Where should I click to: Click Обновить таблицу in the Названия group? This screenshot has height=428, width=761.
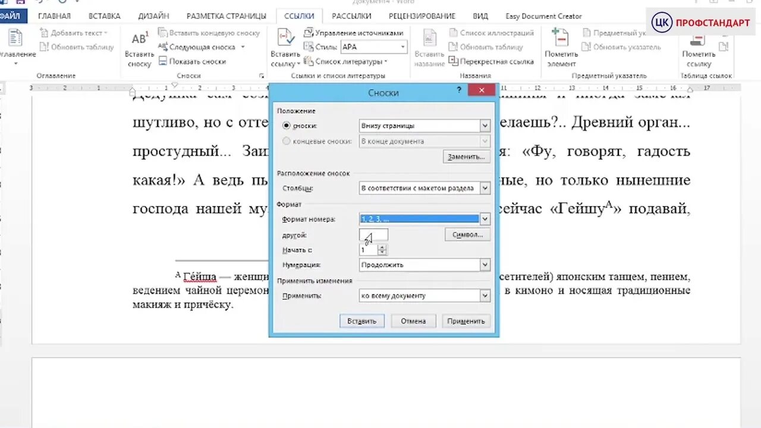coord(486,47)
